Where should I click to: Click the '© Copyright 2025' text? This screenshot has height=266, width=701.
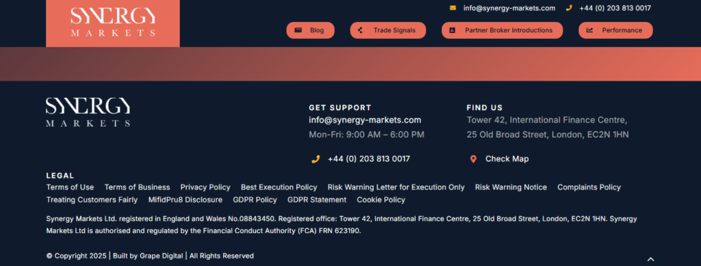(77, 256)
